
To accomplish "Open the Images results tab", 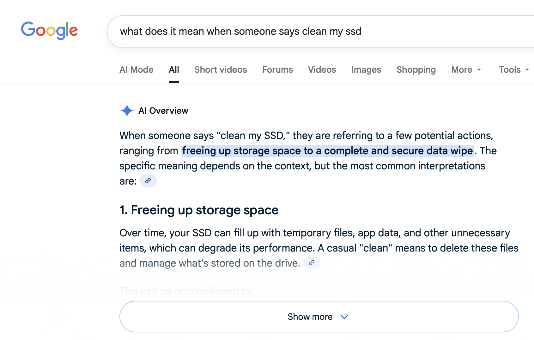I will (366, 70).
